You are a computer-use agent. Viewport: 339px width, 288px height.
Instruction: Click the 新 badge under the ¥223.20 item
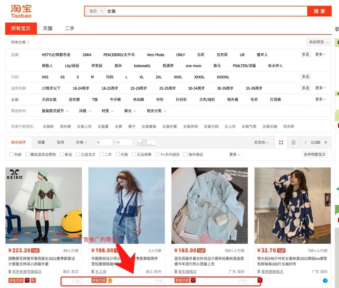pyautogui.click(x=33, y=280)
